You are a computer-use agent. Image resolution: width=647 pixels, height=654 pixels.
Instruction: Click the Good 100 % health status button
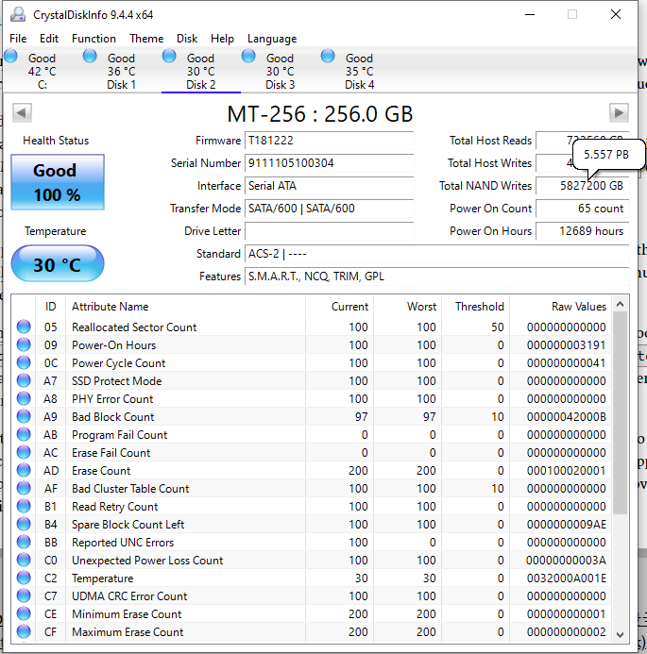point(58,182)
